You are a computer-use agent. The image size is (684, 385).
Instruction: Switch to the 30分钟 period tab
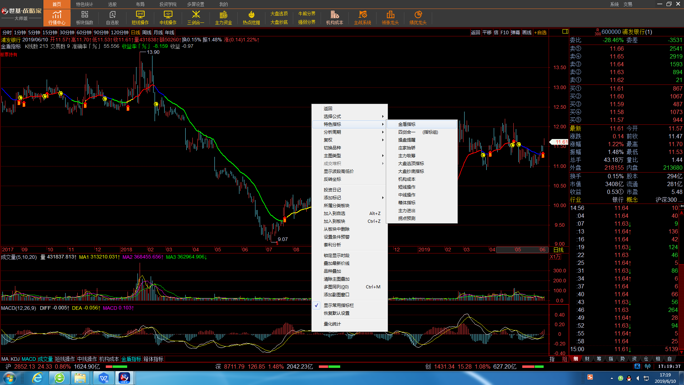click(67, 32)
